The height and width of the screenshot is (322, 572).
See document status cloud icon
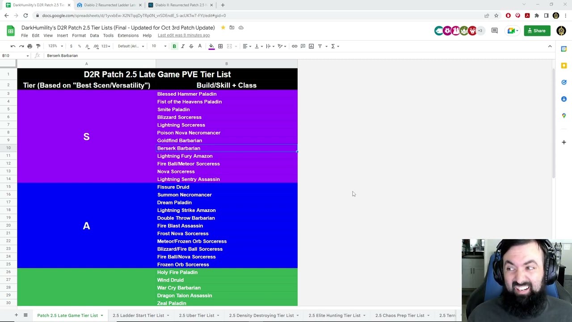(x=241, y=28)
